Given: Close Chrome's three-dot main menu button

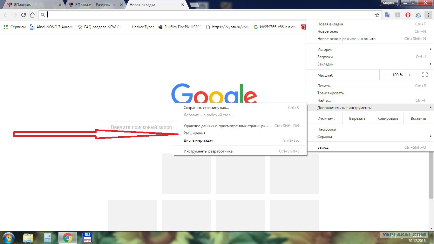Looking at the screenshot, I should pyautogui.click(x=428, y=15).
